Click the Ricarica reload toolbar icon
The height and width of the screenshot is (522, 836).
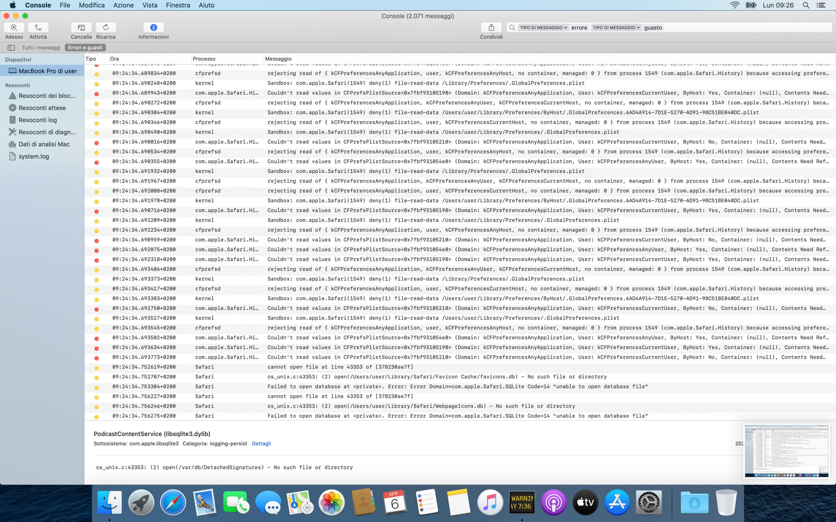[106, 28]
